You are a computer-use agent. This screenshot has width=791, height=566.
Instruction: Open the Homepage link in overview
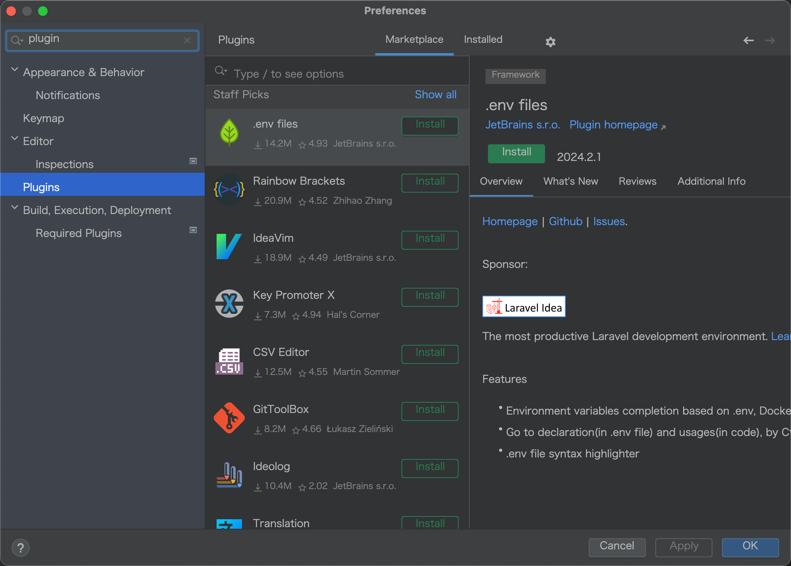(510, 222)
